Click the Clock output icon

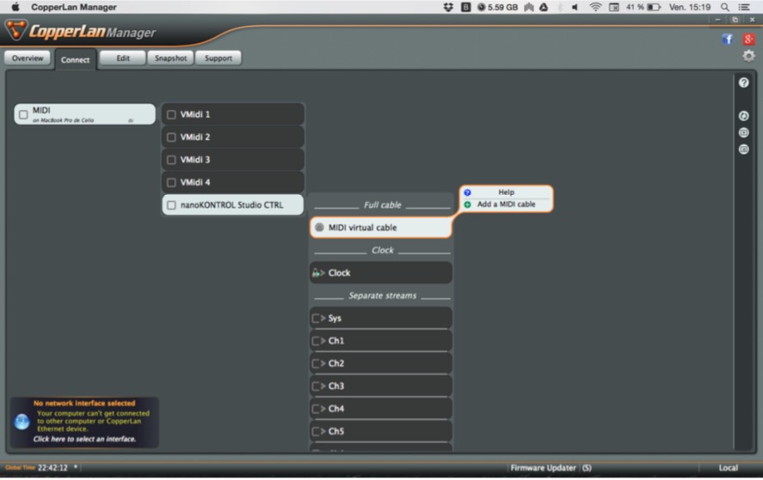(x=317, y=273)
